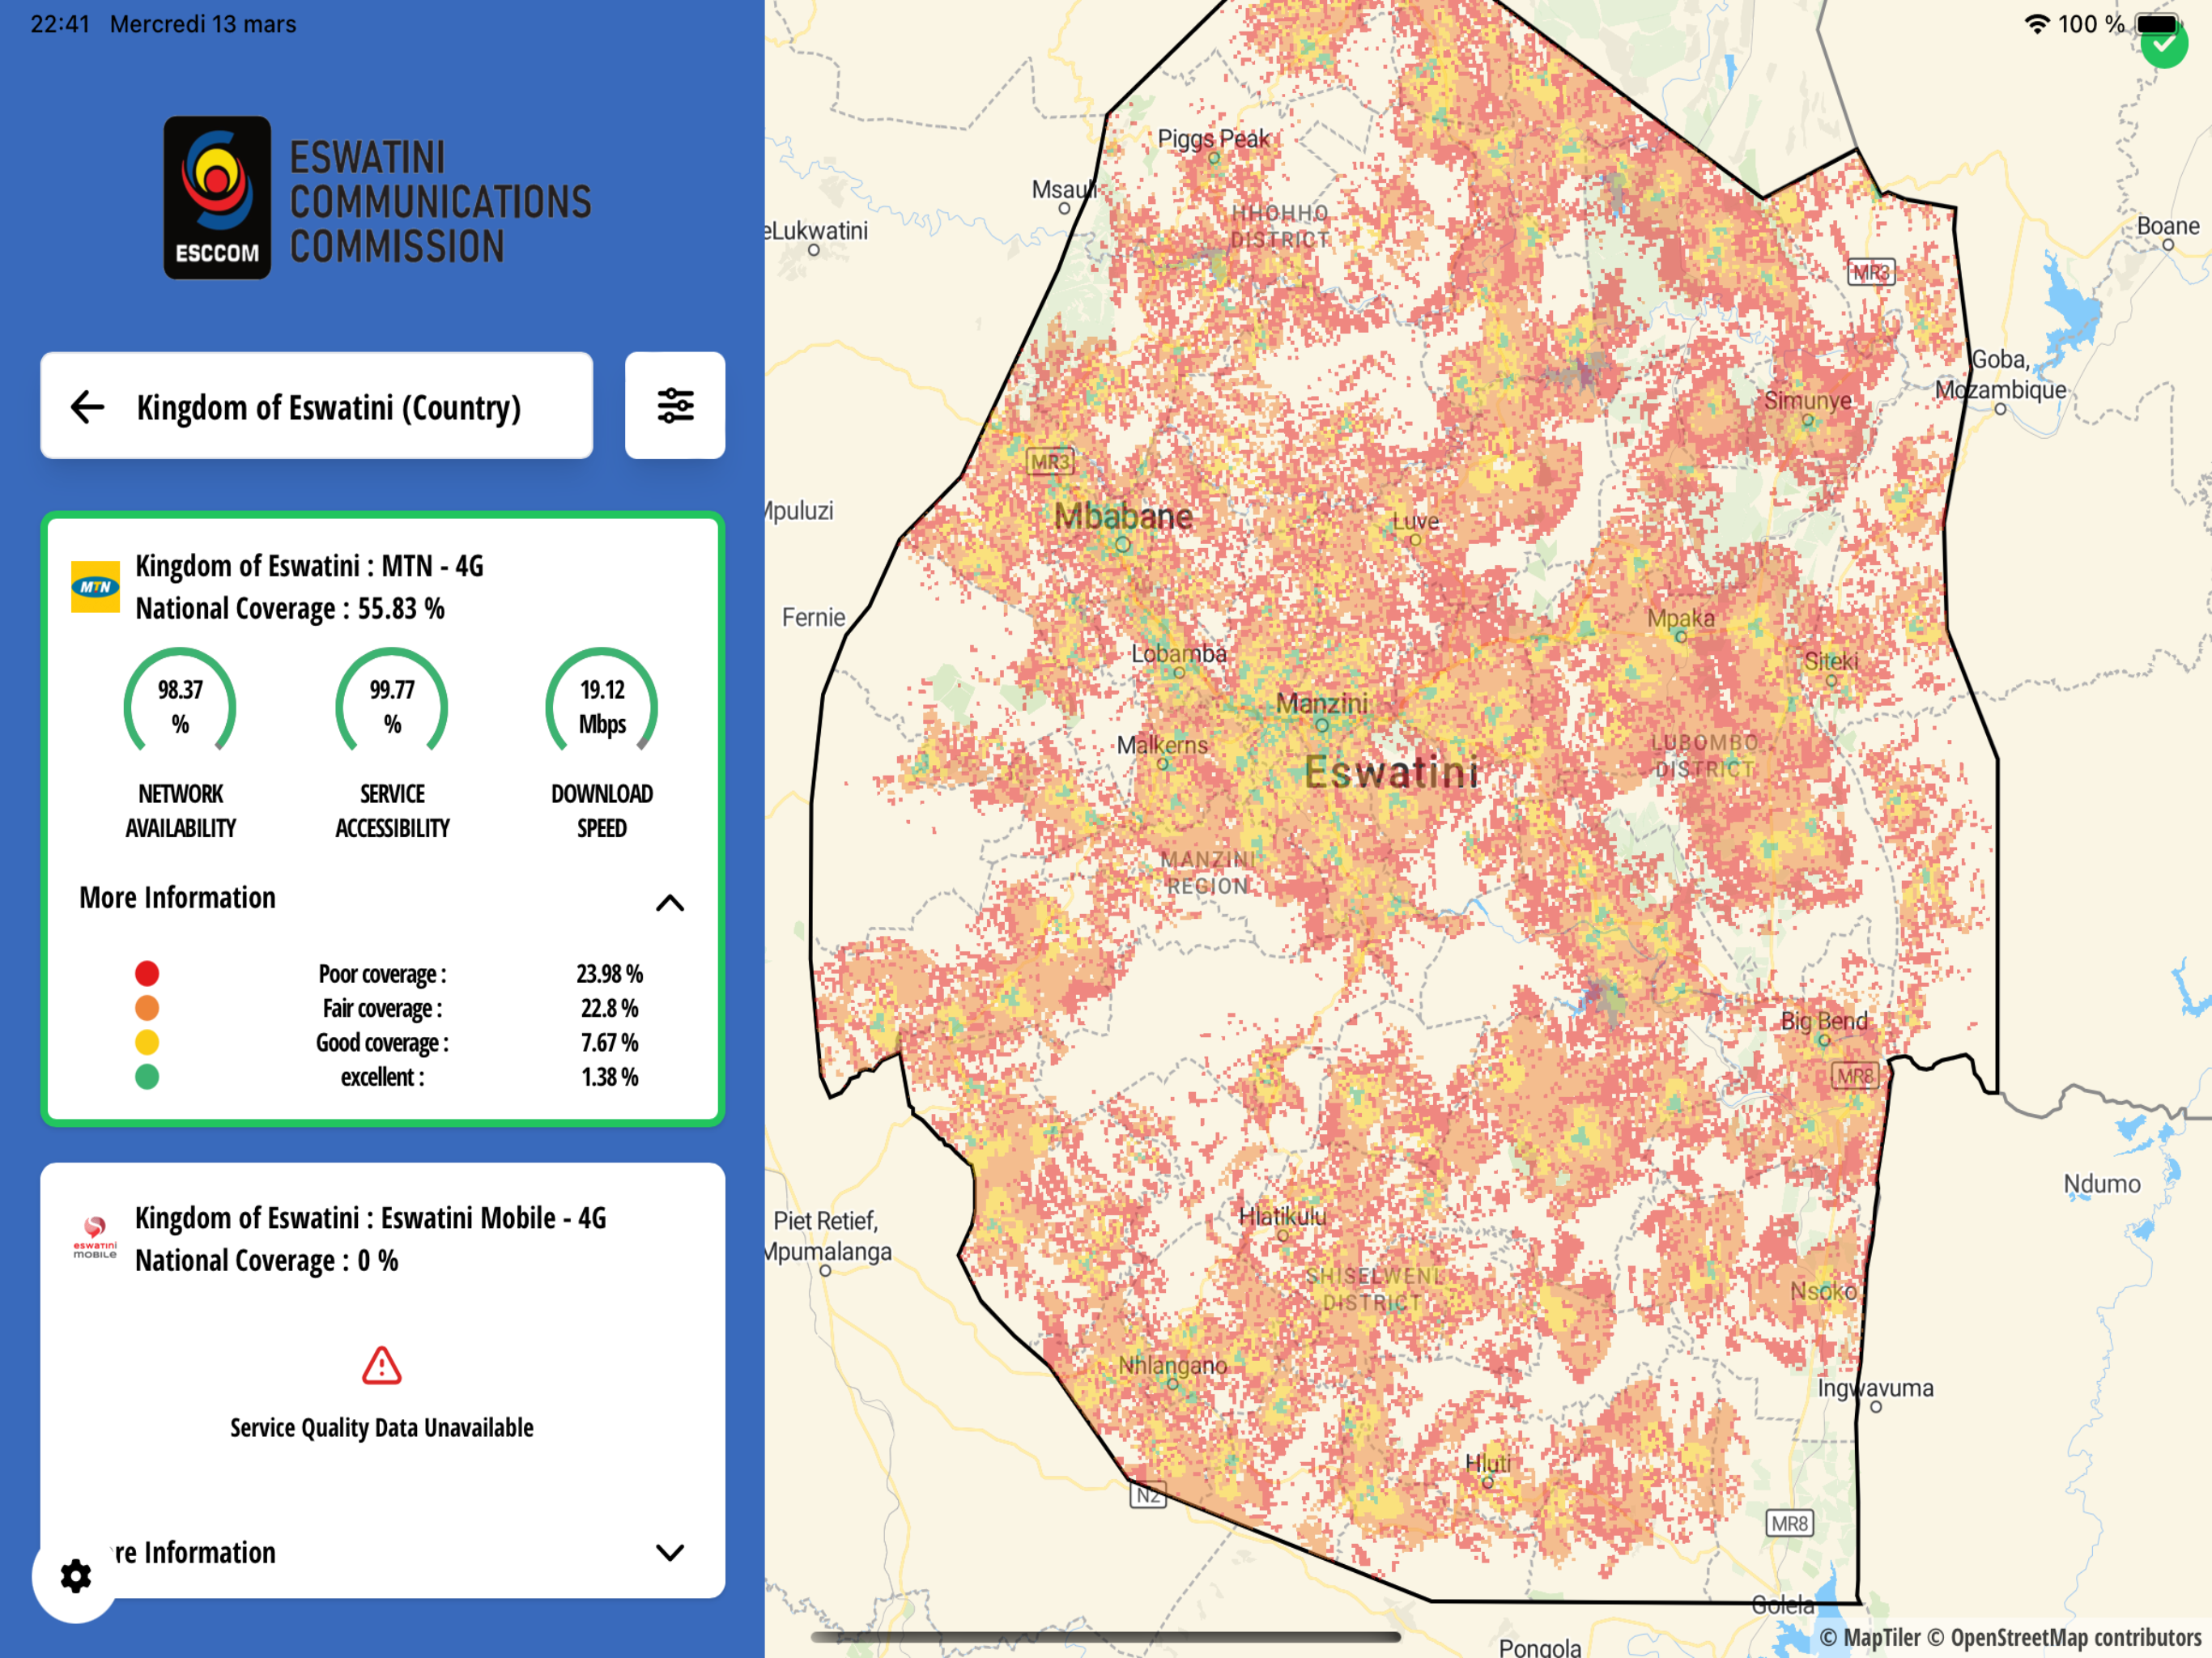Tap the Poor coverage label
The height and width of the screenshot is (1658, 2212).
tap(382, 974)
